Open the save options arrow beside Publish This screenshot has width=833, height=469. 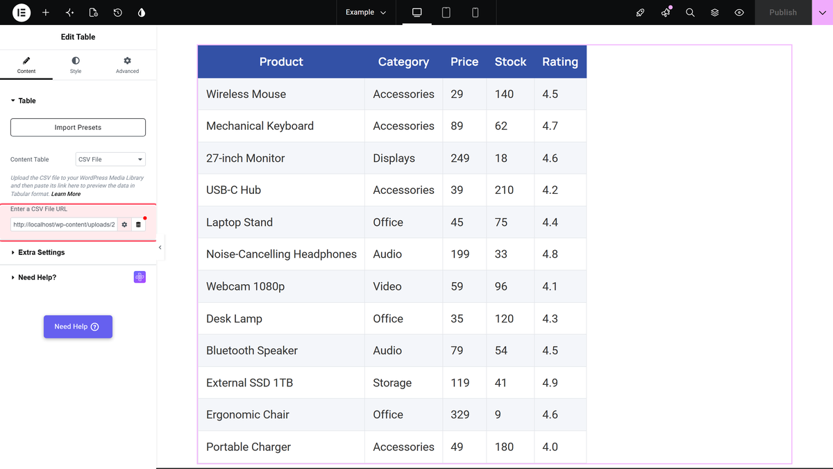point(822,13)
